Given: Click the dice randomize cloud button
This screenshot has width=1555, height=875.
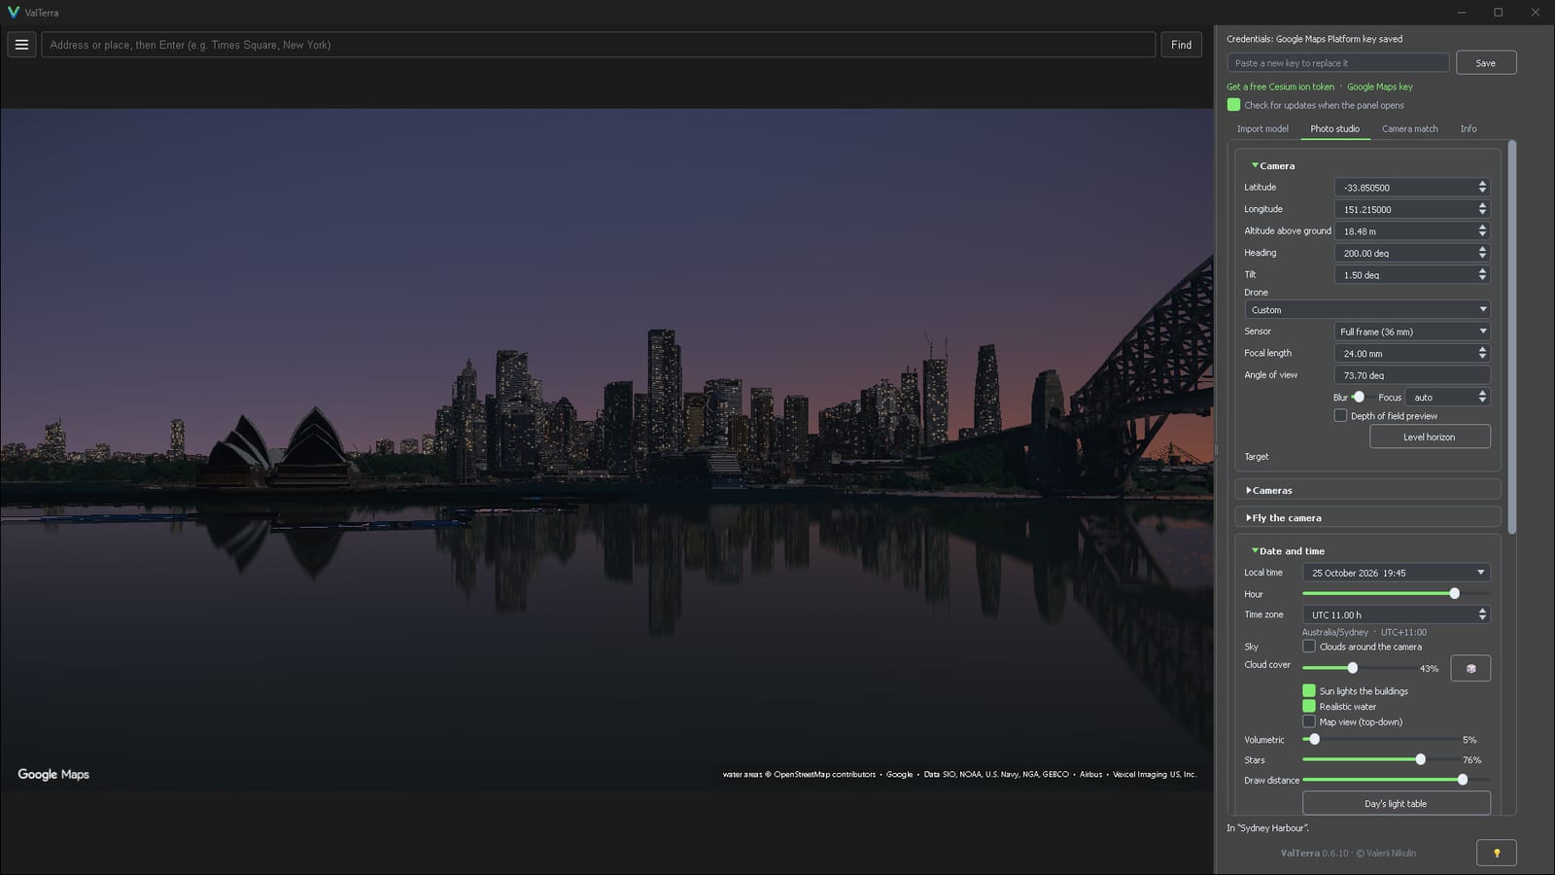Looking at the screenshot, I should click(x=1470, y=668).
